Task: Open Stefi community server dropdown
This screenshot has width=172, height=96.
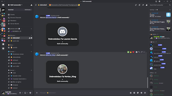Action: pyautogui.click(x=15, y=5)
